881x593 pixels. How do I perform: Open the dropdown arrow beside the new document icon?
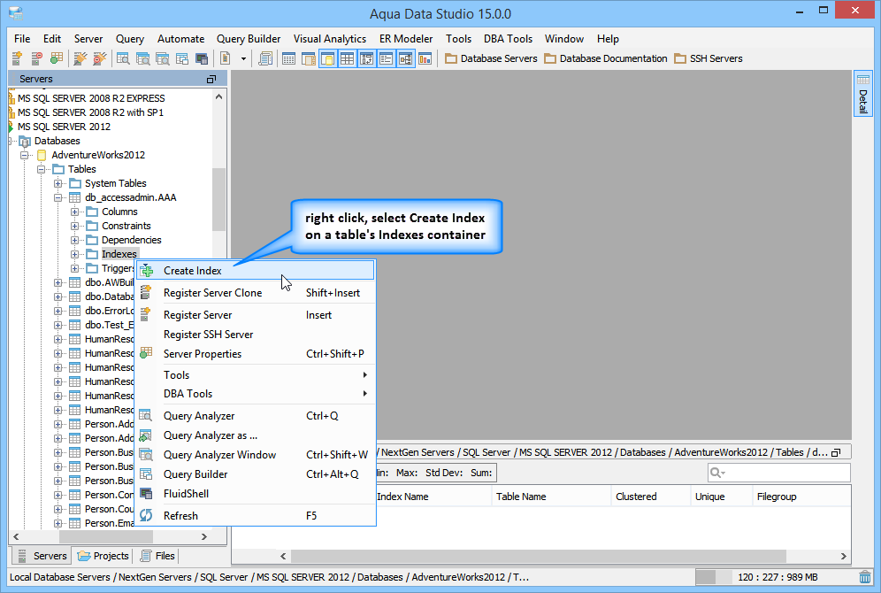[x=243, y=58]
